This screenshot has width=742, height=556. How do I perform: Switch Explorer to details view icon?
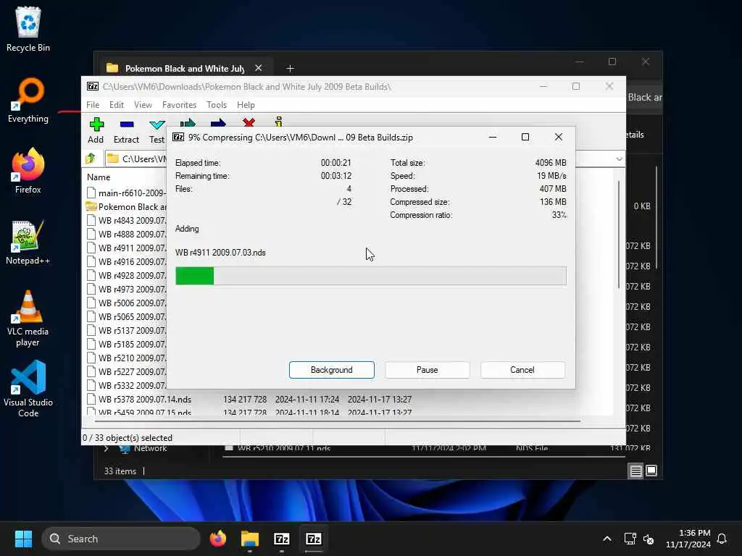pos(635,471)
